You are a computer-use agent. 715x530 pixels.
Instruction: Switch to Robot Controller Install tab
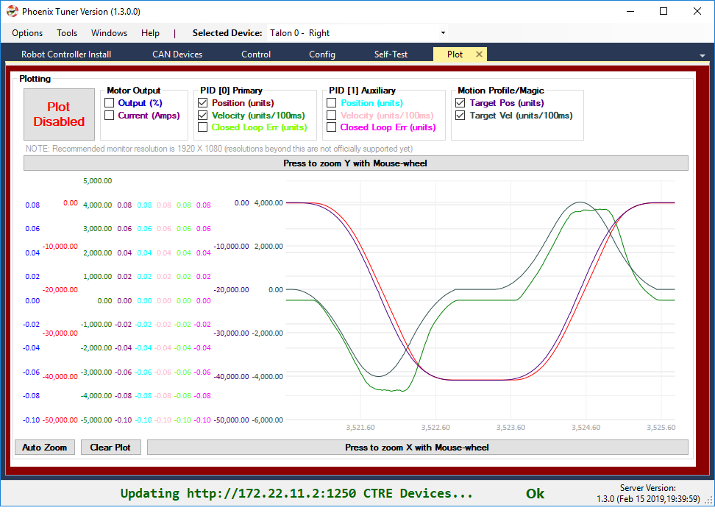coord(66,54)
